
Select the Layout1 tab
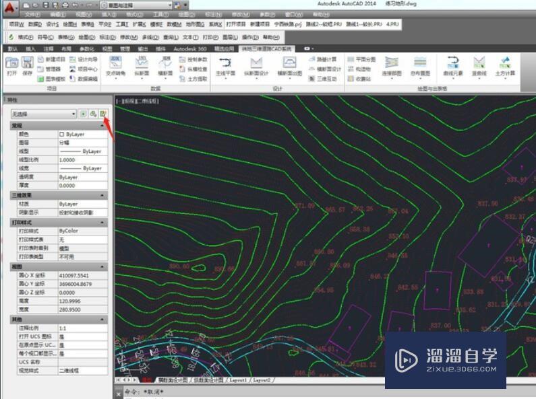point(237,380)
